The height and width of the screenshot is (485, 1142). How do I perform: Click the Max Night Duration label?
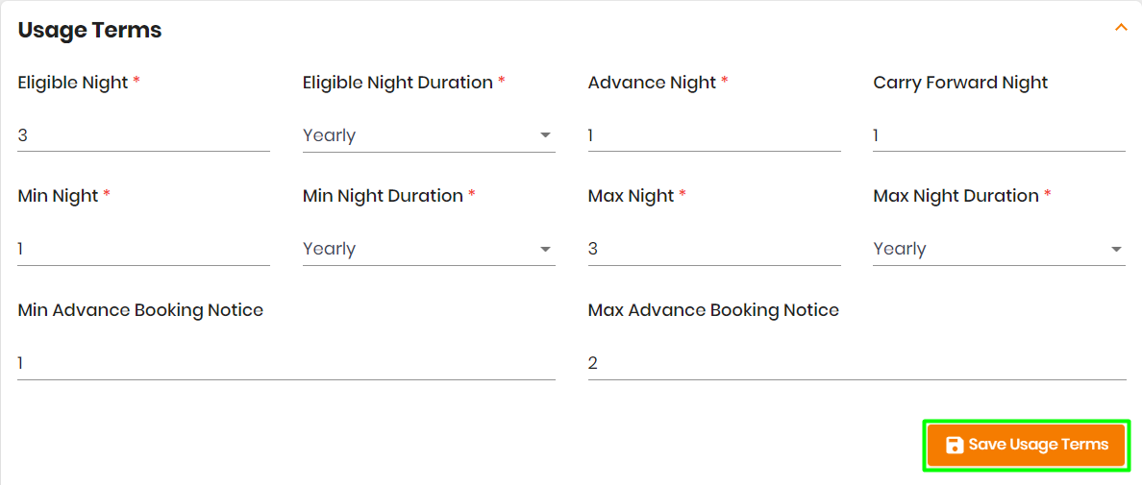click(956, 196)
